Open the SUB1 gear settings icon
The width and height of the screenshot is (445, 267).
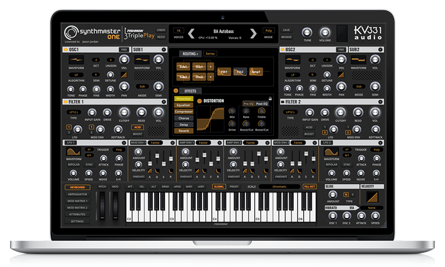164,50
